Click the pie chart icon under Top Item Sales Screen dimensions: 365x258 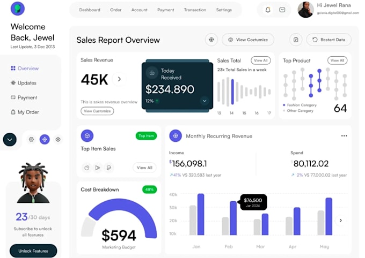(x=87, y=168)
